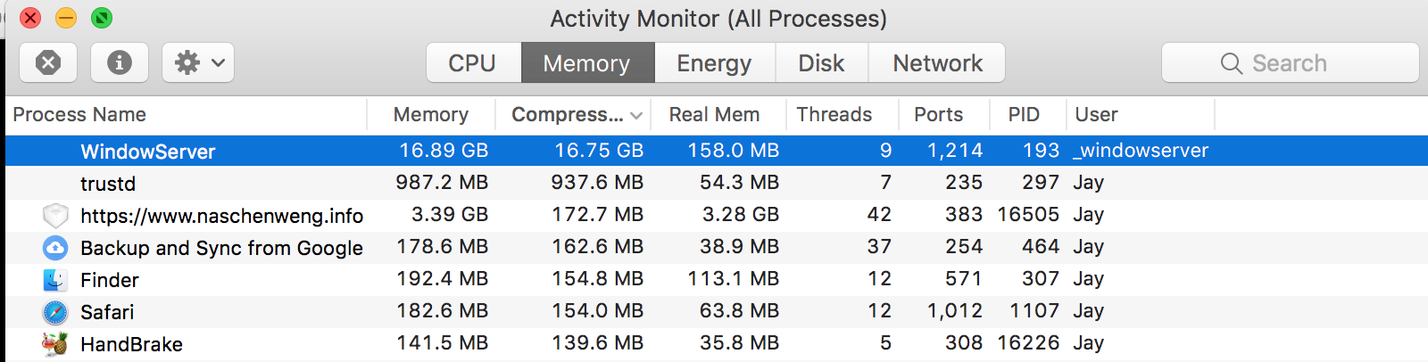Sort by Process Name column
1428x362 pixels.
coord(80,115)
